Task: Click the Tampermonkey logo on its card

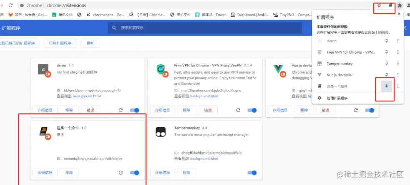Action: (161, 132)
